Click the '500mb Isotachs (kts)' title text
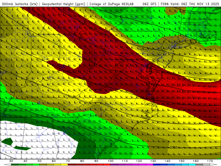 click(x=20, y=4)
